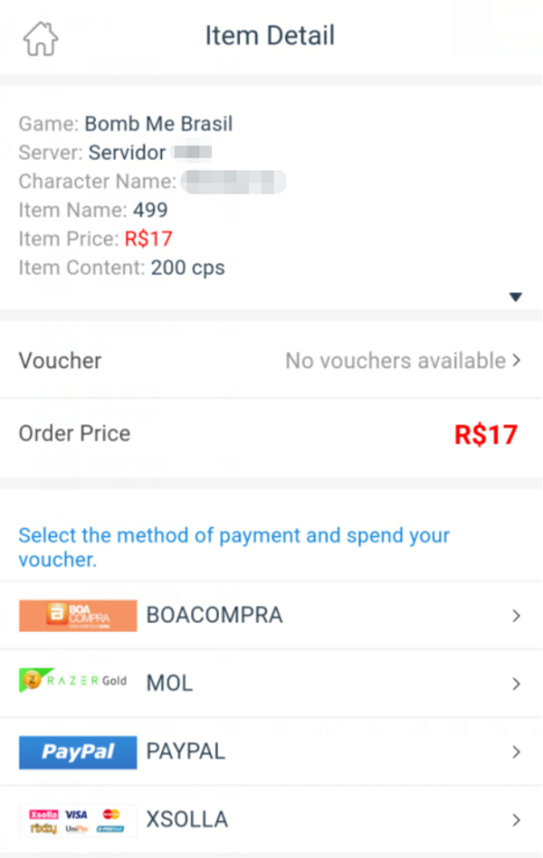Tap the home icon

click(40, 37)
